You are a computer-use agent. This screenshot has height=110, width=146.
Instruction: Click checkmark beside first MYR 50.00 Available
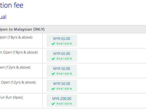[x=53, y=74]
